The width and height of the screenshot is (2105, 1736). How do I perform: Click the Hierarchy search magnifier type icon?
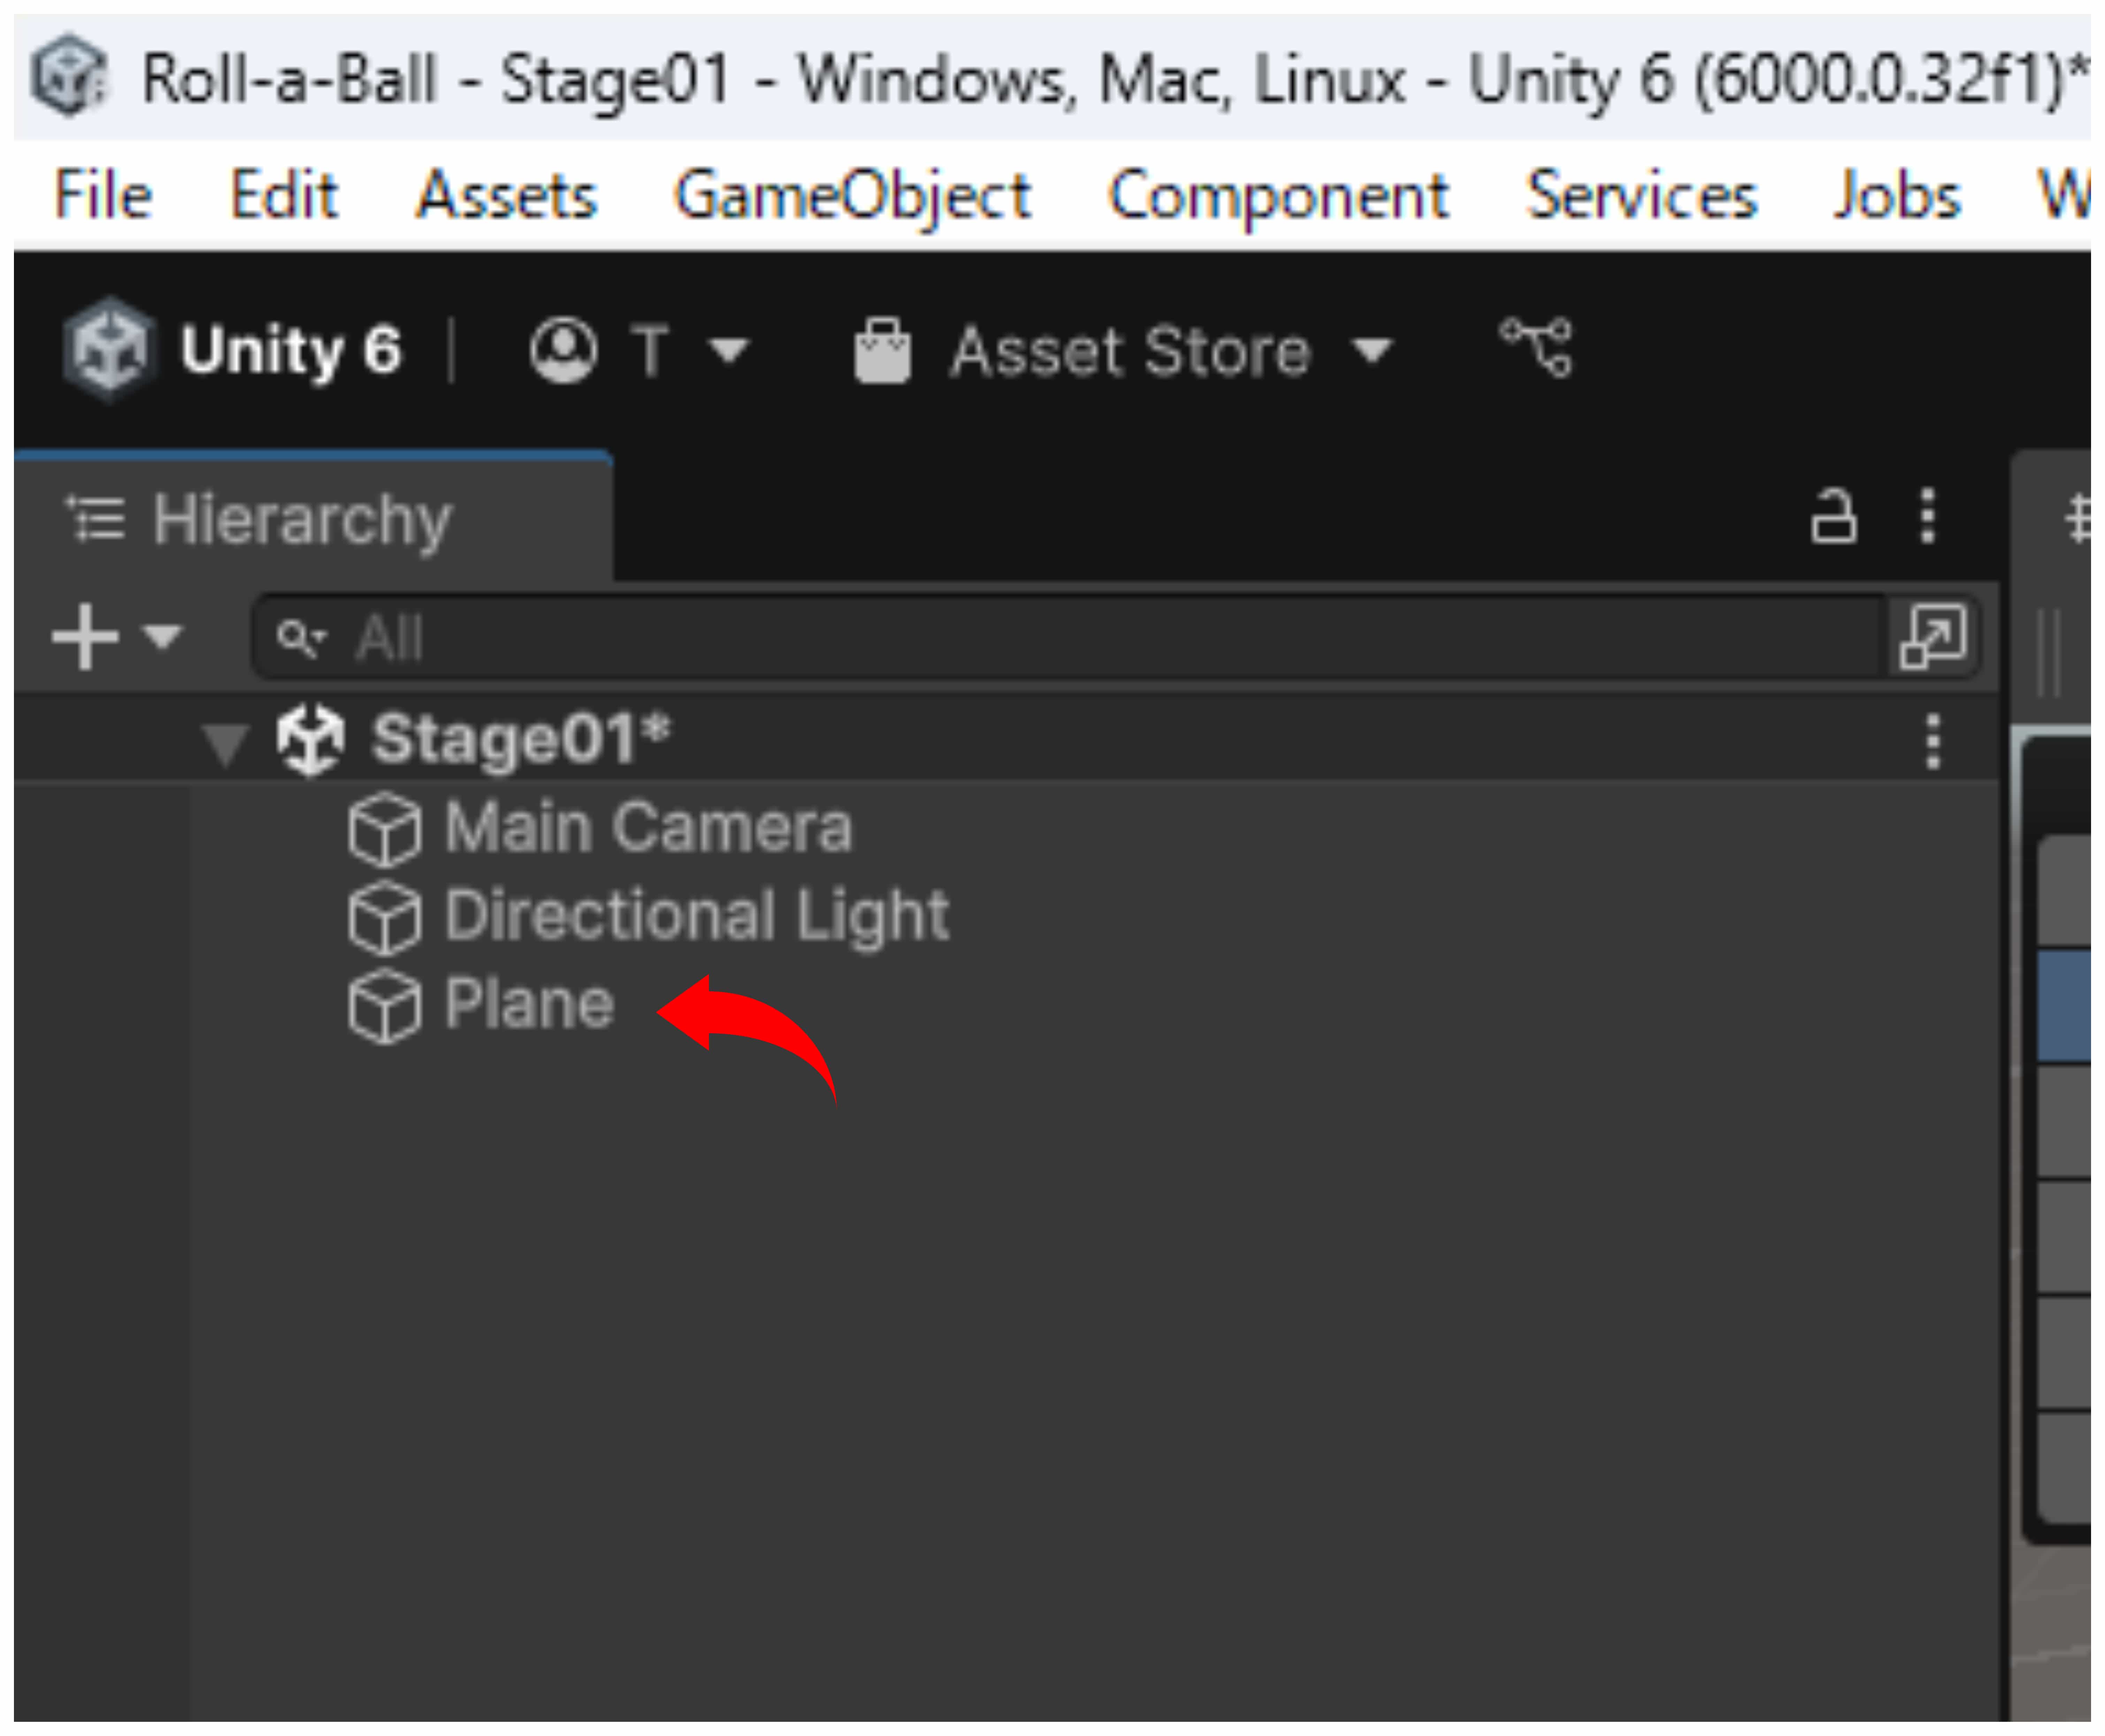point(299,637)
